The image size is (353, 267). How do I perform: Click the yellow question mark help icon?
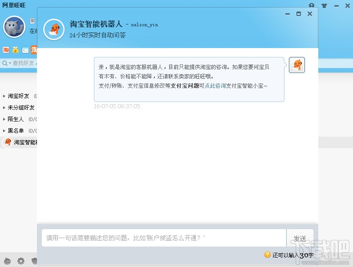[x=267, y=255]
